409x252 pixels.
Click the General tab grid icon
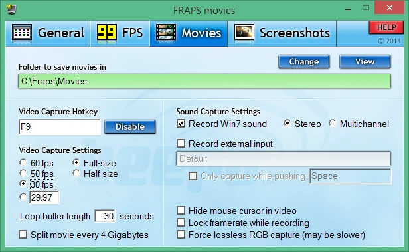(22, 33)
